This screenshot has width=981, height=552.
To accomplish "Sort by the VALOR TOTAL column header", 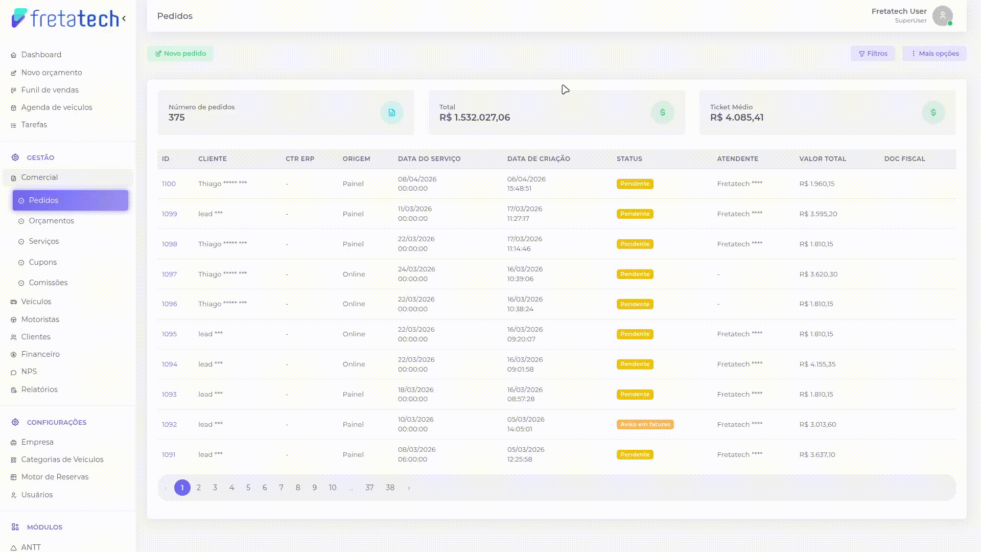I will click(823, 159).
